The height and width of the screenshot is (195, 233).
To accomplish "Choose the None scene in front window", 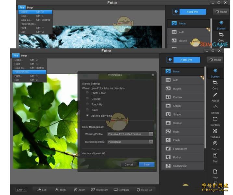I will [x=183, y=71].
